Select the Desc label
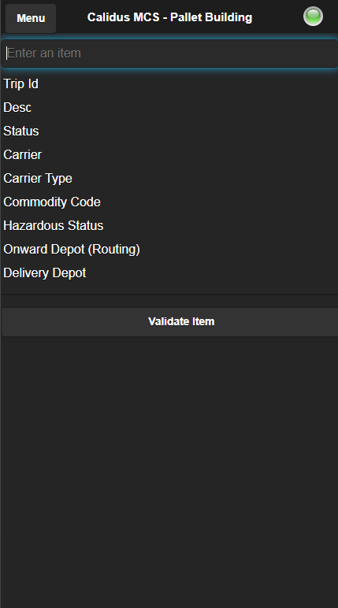Screen dimensions: 338x608 (17, 107)
